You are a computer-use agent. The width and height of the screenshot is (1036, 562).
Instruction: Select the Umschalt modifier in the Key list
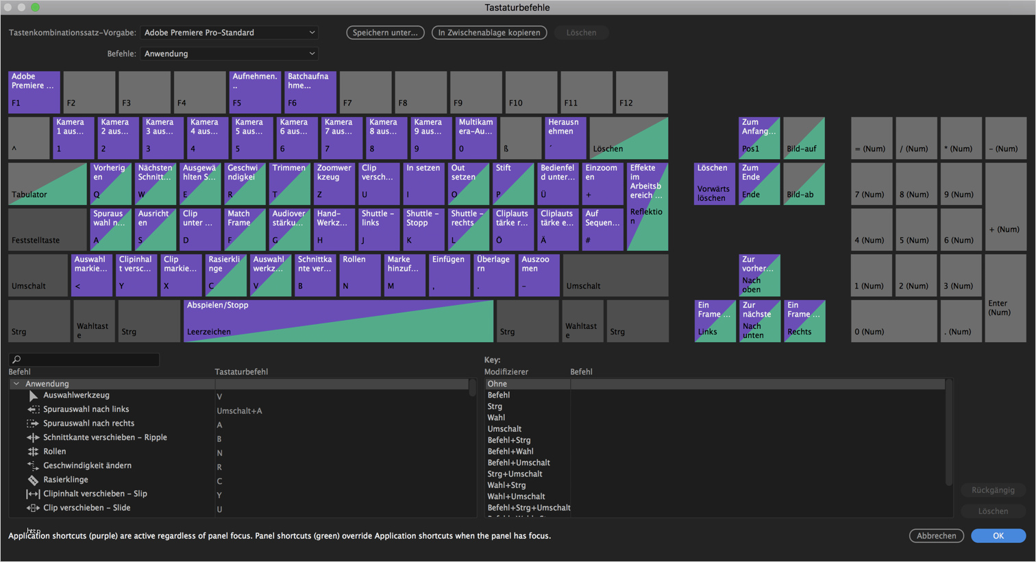pyautogui.click(x=504, y=429)
